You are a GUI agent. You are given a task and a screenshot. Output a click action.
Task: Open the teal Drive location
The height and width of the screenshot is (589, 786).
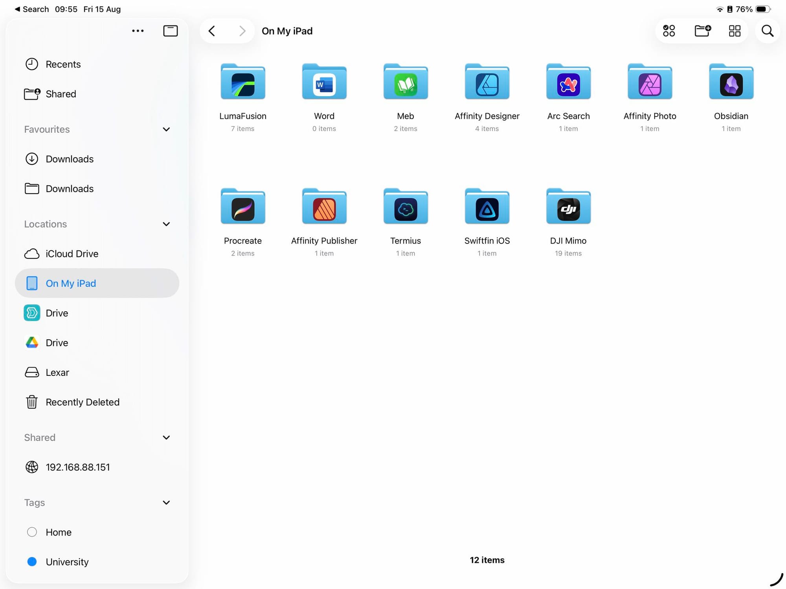[97, 313]
